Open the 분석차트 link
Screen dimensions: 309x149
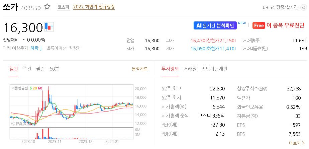140,69
